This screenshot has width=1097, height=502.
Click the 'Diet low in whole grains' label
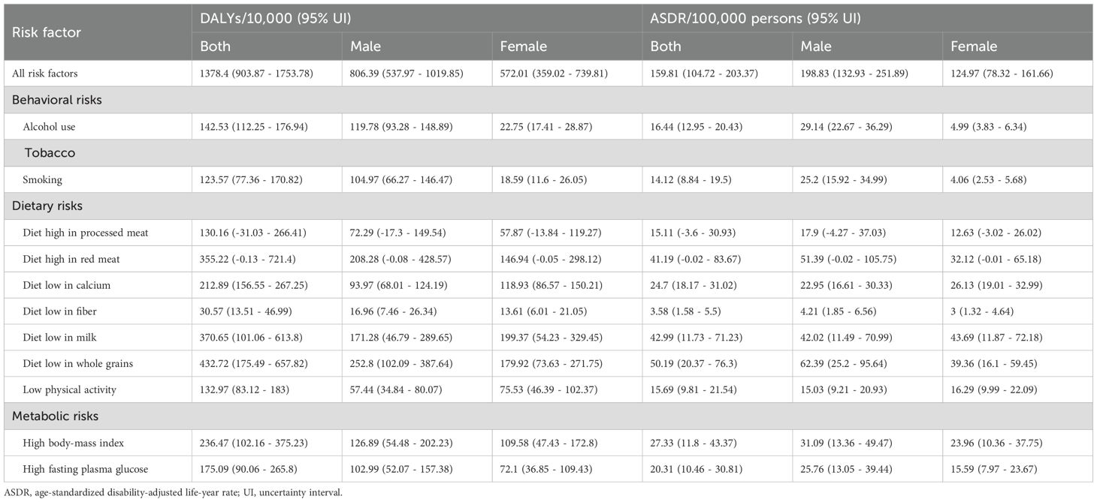pos(78,364)
